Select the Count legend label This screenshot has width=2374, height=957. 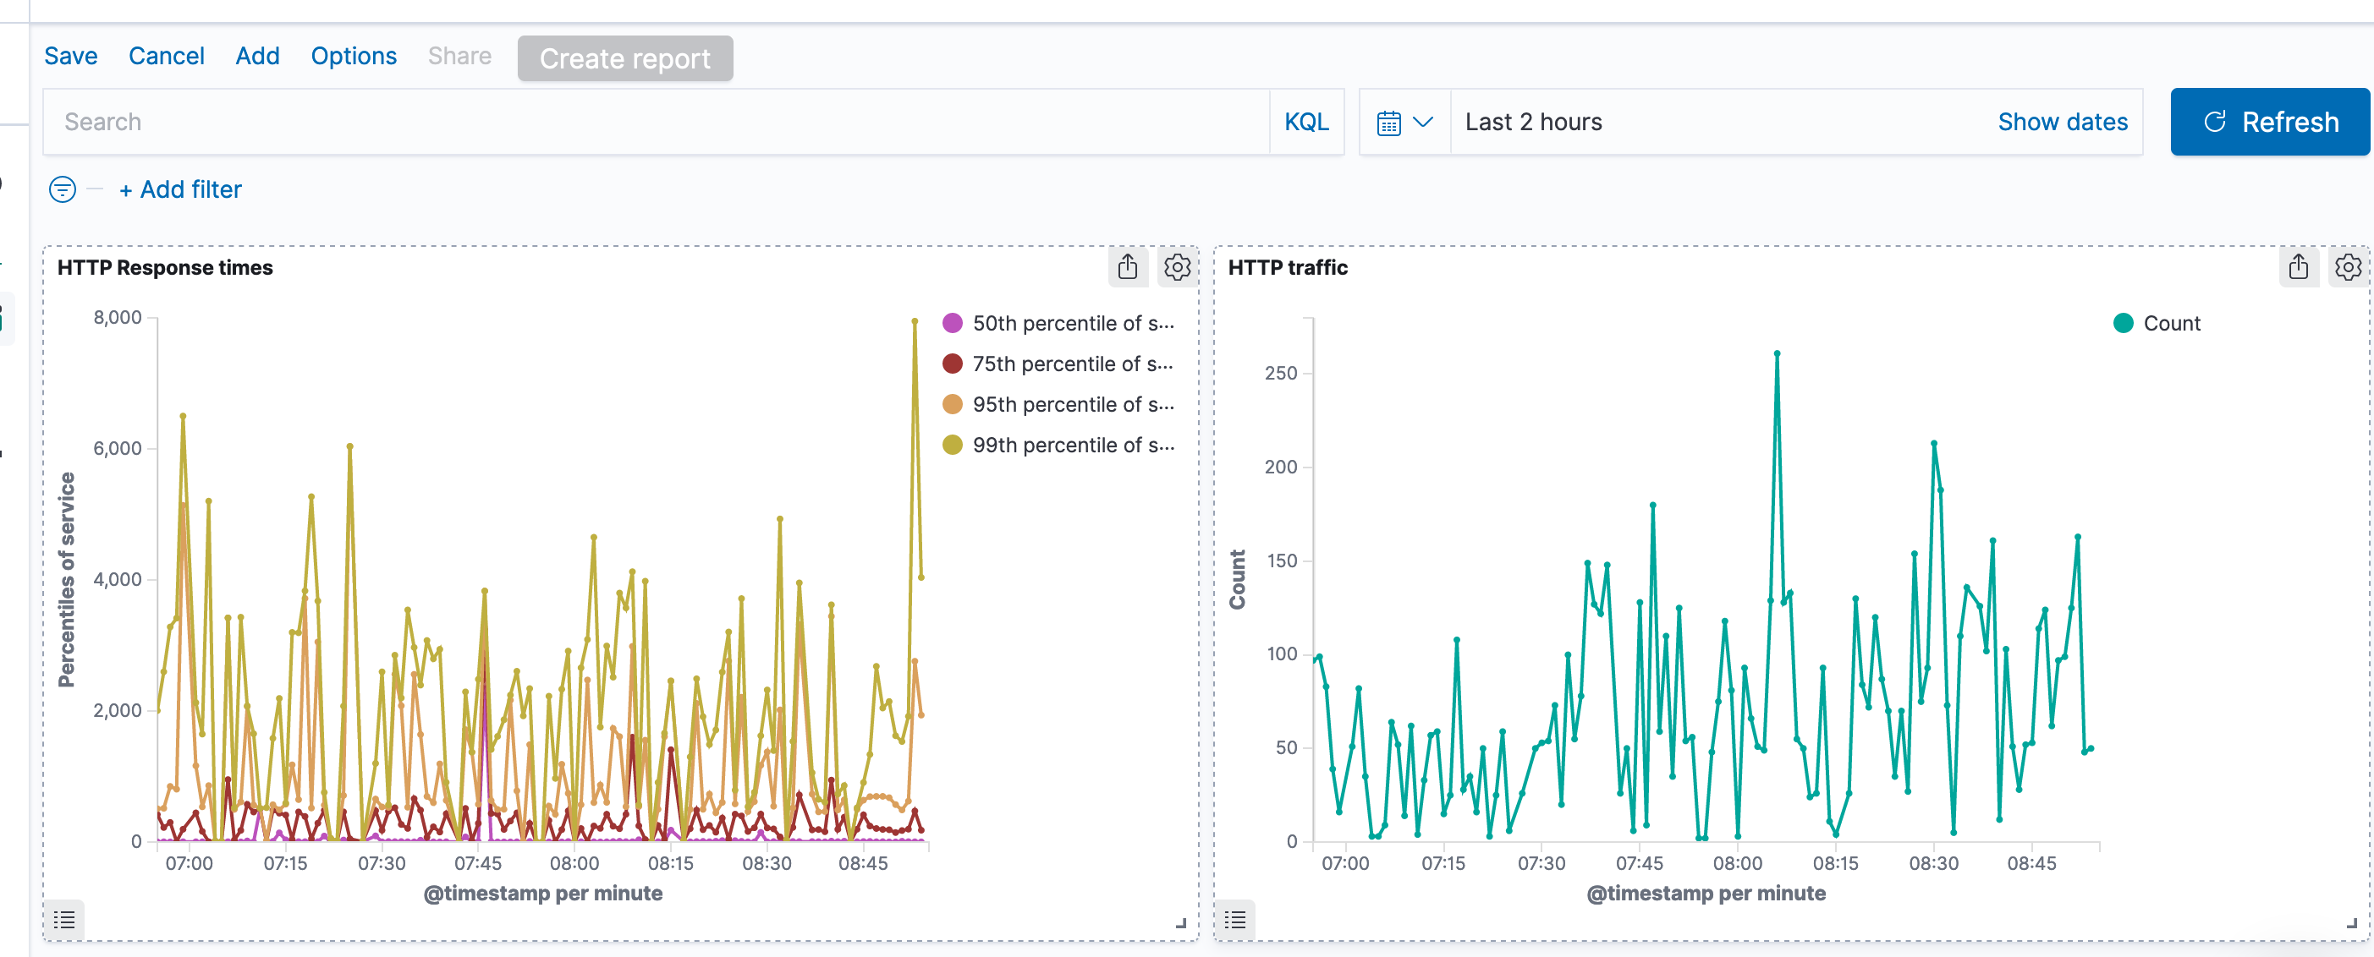pos(2172,323)
